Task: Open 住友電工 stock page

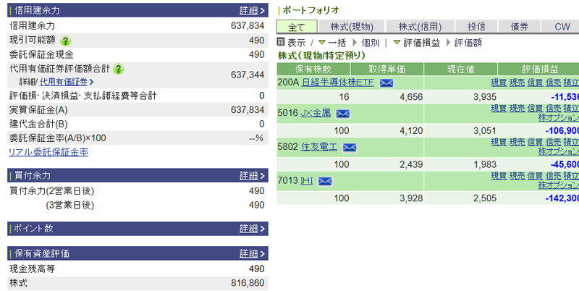Action: point(319,147)
